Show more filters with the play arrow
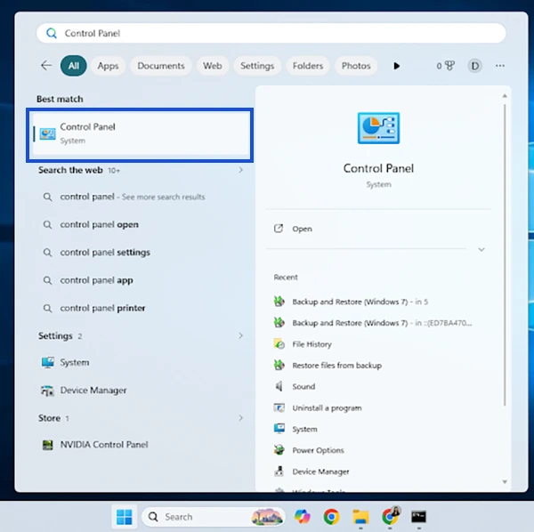Viewport: 534px width, 532px height. (396, 66)
